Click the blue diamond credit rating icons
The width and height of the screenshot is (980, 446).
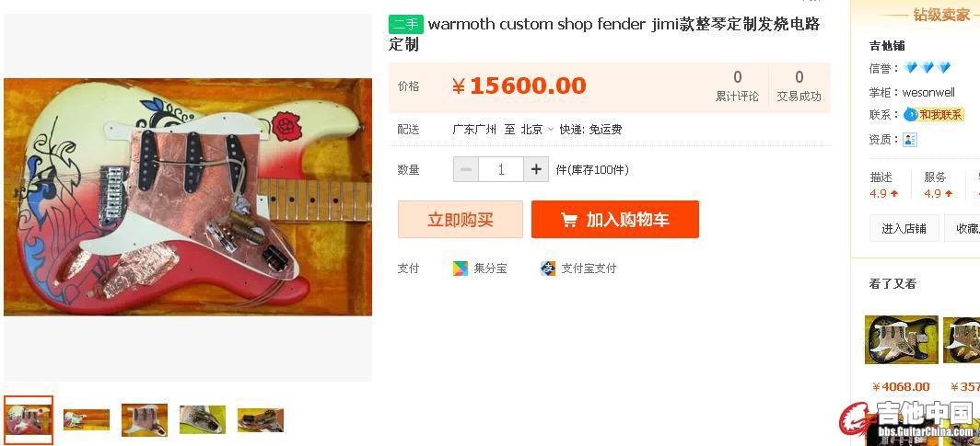click(927, 67)
